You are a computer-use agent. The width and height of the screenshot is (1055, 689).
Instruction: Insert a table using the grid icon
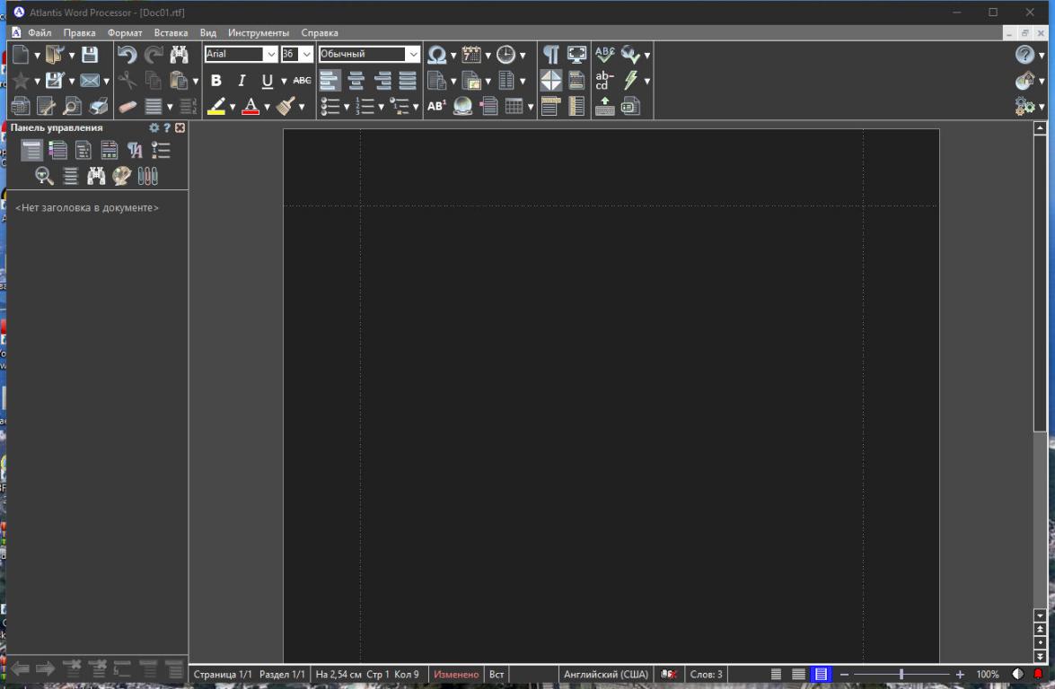[x=514, y=107]
